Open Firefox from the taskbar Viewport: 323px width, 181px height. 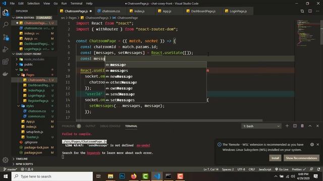point(134,176)
